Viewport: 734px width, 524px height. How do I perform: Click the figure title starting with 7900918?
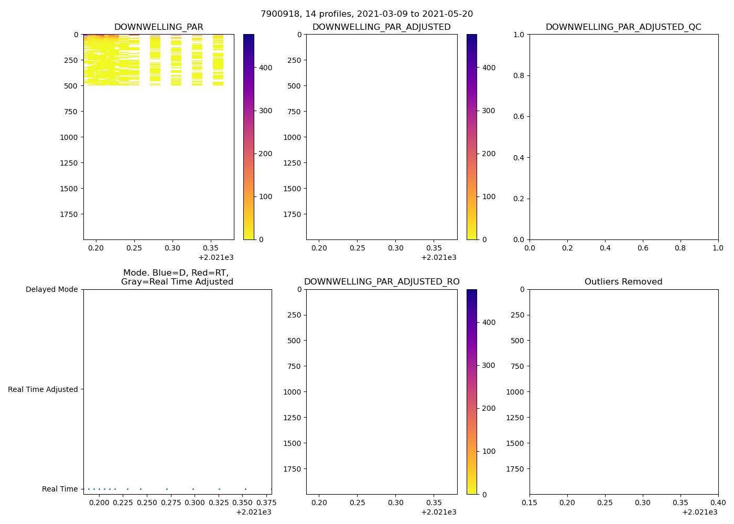[x=366, y=14]
